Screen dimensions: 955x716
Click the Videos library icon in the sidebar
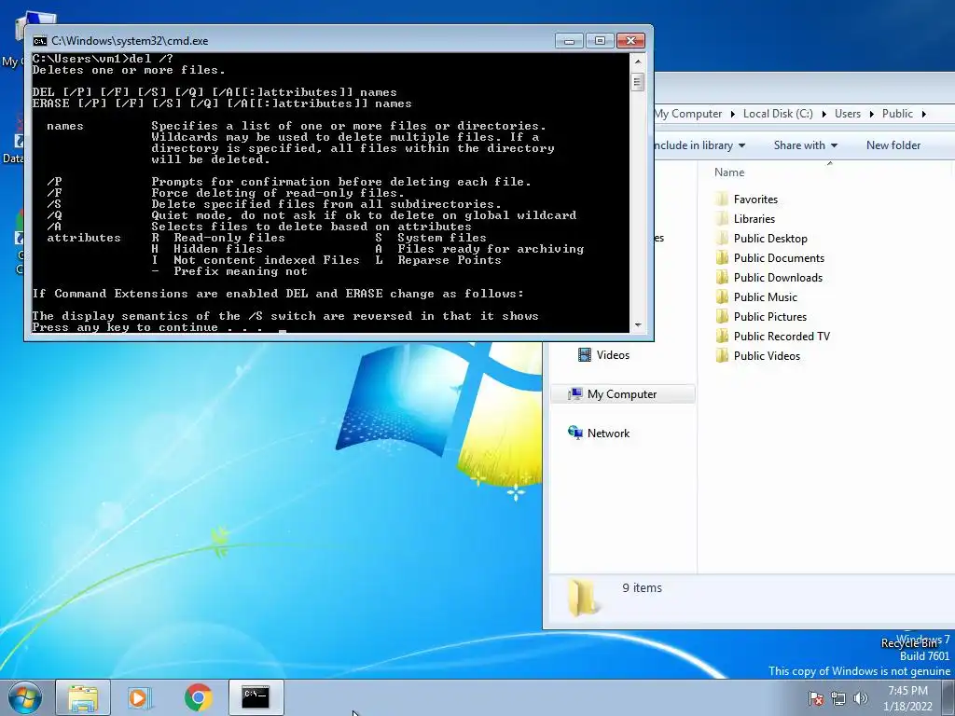tap(584, 354)
